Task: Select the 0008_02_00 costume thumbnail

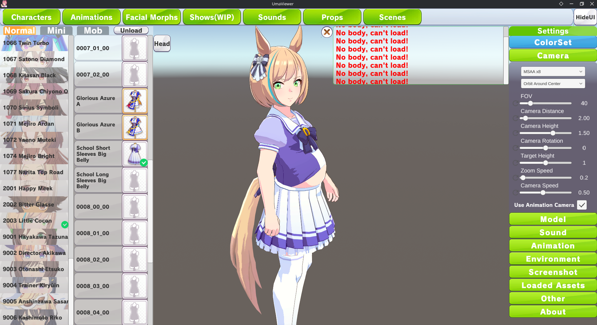Action: [x=135, y=260]
